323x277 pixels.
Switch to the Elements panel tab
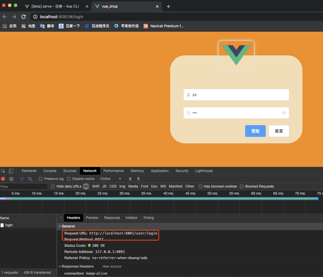[29, 171]
